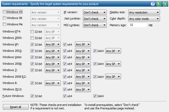Uncheck Windows 8 32-bit box
The height and width of the screenshot is (112, 169).
(x=32, y=83)
